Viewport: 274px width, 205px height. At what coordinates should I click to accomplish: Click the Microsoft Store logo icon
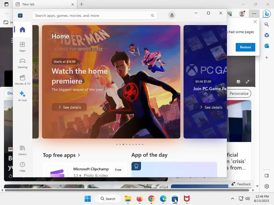point(20,15)
